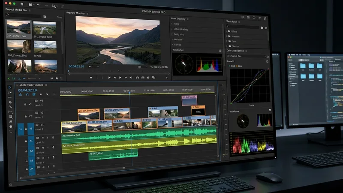343x193 pixels.
Task: Go to the Home screen icon
Action: pyautogui.click(x=22, y=4)
